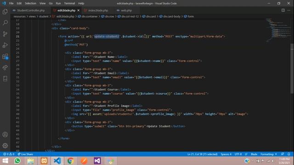Click Formatting status item
Viewport: 294px width, 165px height.
[268, 154]
